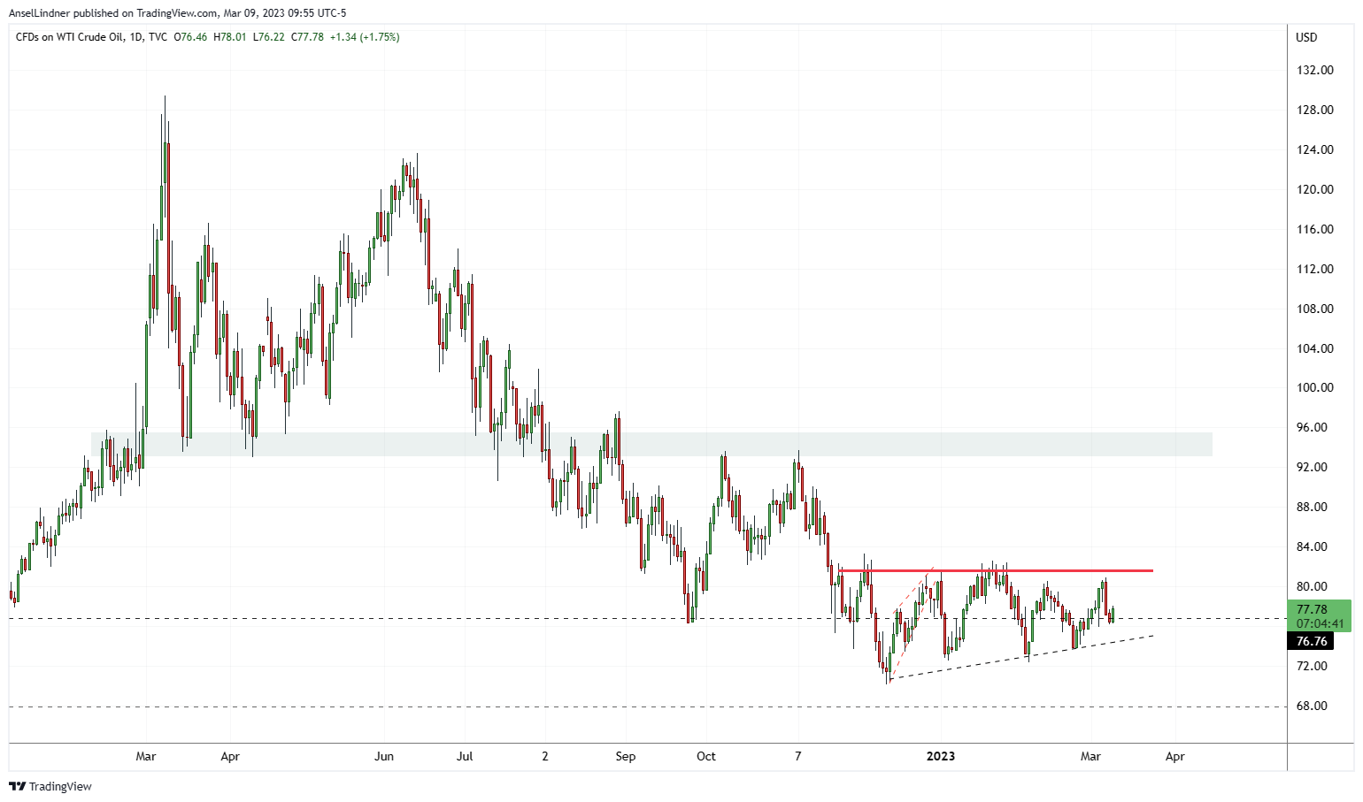This screenshot has height=802, width=1363.
Task: Click the 104.00 price axis label
Action: click(x=1314, y=348)
